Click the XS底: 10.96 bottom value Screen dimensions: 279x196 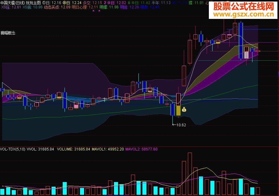32,7
